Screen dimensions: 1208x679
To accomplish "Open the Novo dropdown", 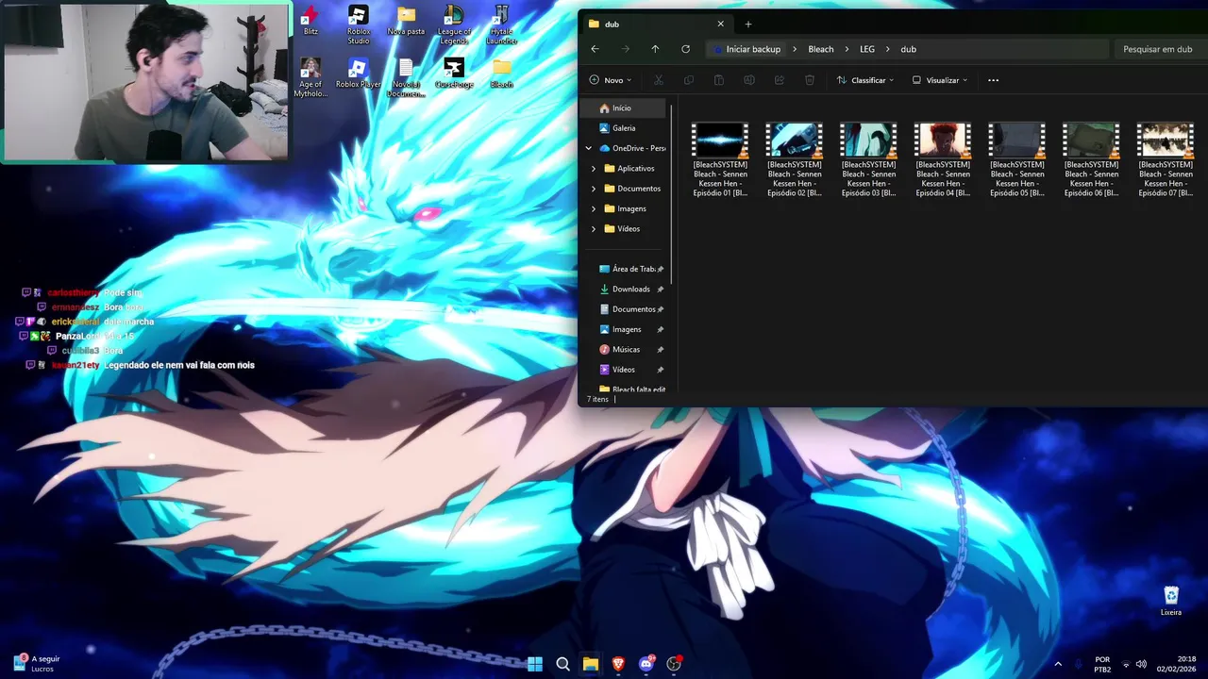I will tap(611, 80).
